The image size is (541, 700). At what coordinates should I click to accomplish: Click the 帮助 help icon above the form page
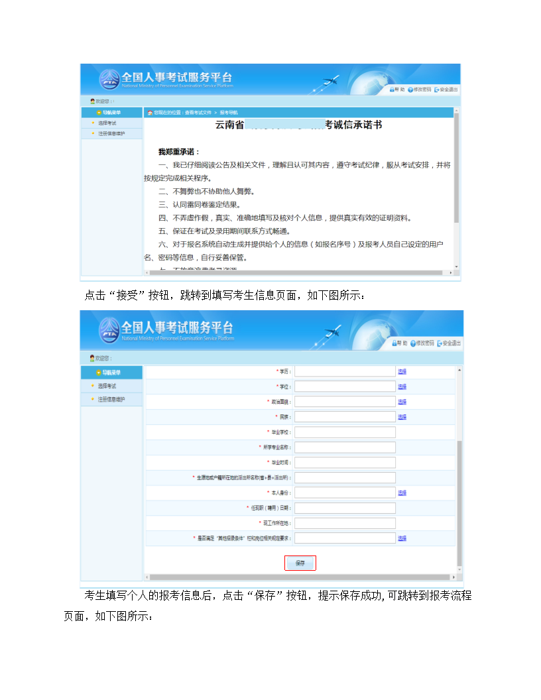pyautogui.click(x=394, y=343)
